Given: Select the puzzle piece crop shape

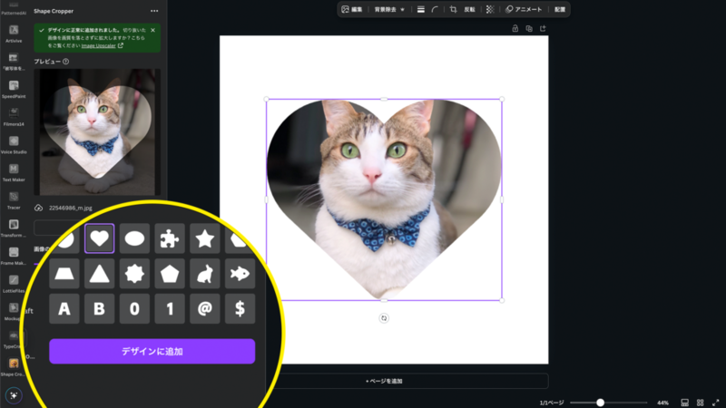Looking at the screenshot, I should click(170, 238).
